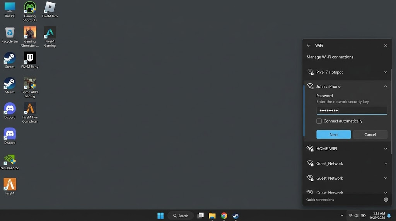
Task: Select the Discord shortcut beside FiveM Five Completer
Action: (10, 111)
